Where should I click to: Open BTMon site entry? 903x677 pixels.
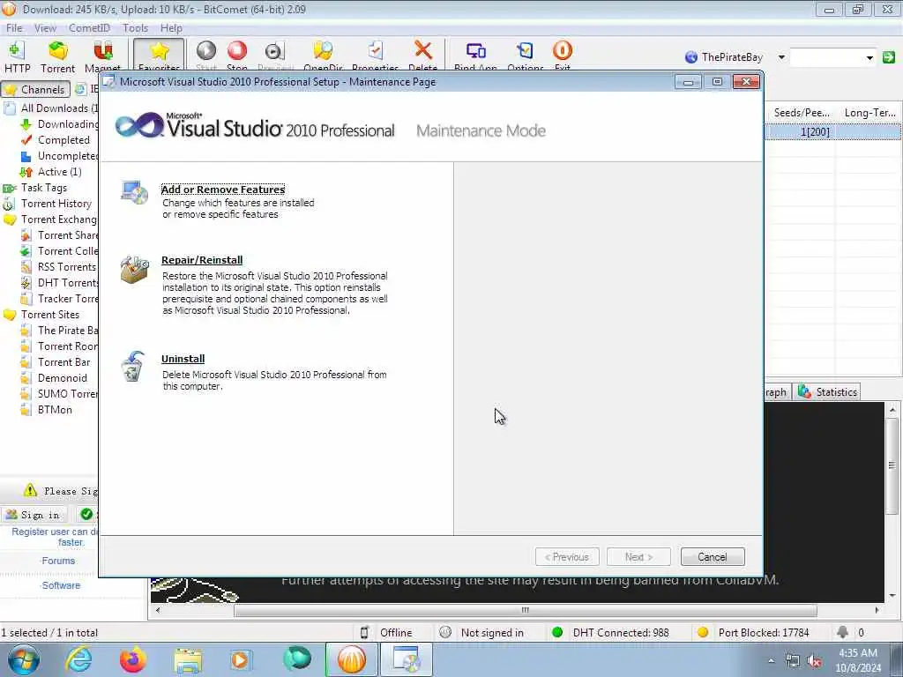coord(47,410)
